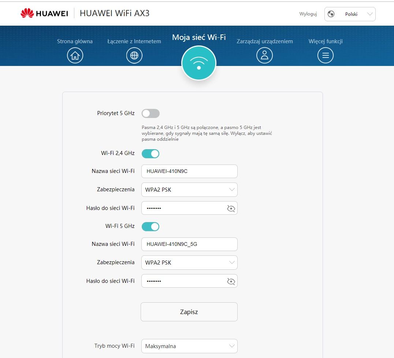Click the Zapisz button
Image resolution: width=394 pixels, height=358 pixels.
189,312
